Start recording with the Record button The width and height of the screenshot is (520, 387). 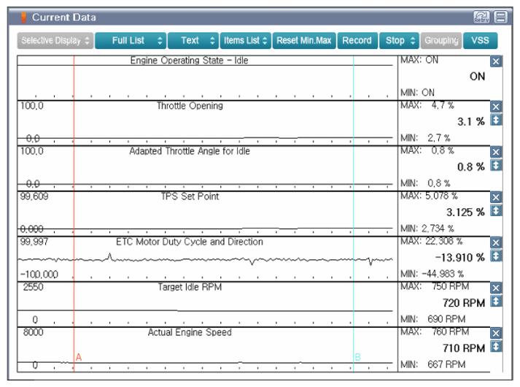[x=357, y=41]
